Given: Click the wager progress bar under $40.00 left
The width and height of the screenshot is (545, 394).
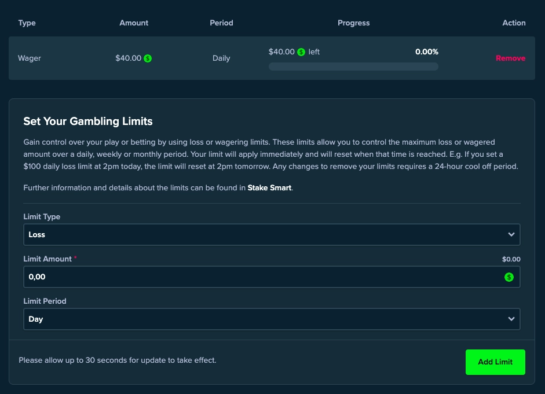Looking at the screenshot, I should click(353, 66).
